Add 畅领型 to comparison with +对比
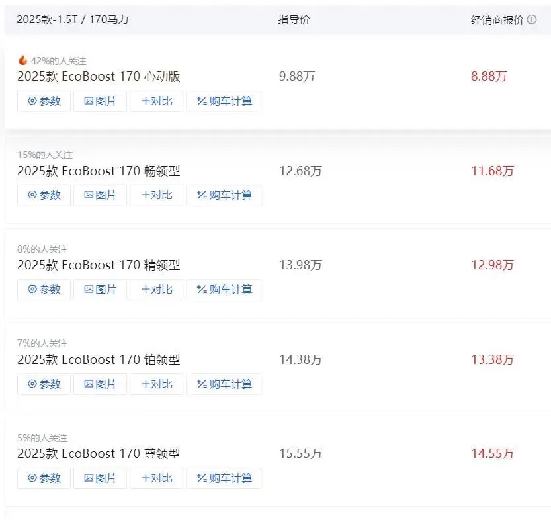 (x=157, y=195)
